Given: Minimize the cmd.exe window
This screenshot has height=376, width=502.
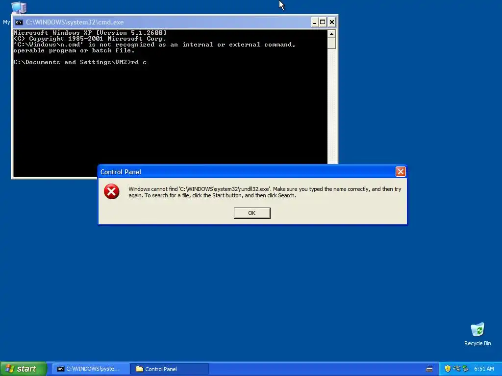Looking at the screenshot, I should coord(314,22).
